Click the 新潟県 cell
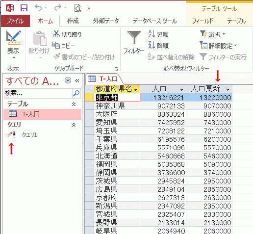Image resolution: width=253 pixels, height=234 pixels. click(x=117, y=206)
